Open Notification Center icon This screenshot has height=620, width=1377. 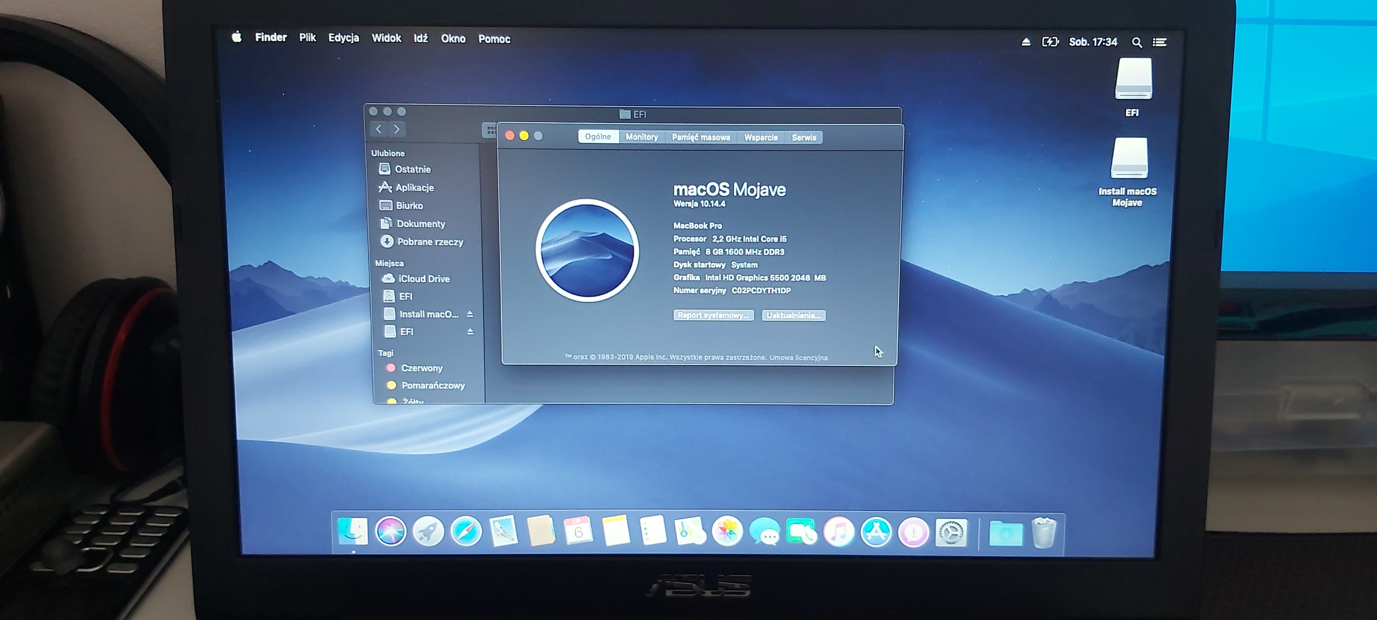pos(1159,42)
